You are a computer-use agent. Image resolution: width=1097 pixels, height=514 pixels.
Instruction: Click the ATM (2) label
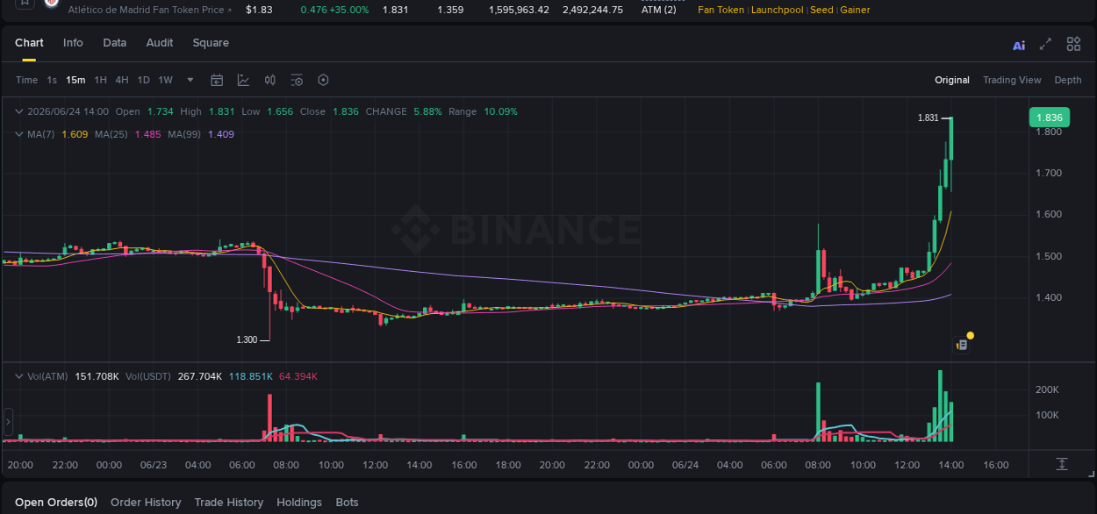[658, 10]
